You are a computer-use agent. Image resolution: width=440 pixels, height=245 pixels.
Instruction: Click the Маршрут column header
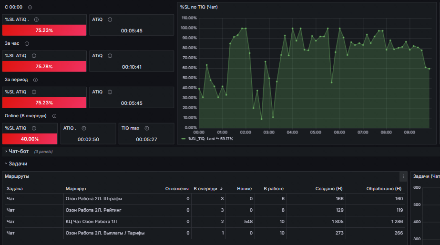click(x=76, y=189)
